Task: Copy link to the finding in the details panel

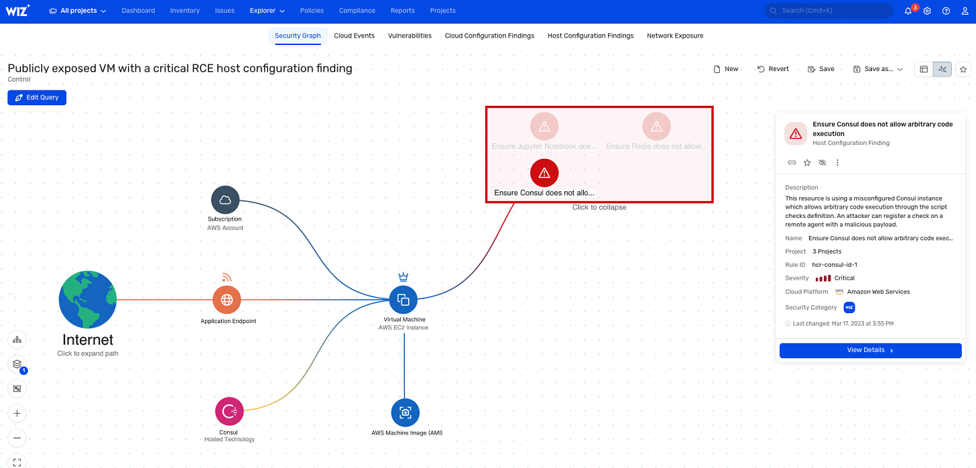Action: [792, 162]
